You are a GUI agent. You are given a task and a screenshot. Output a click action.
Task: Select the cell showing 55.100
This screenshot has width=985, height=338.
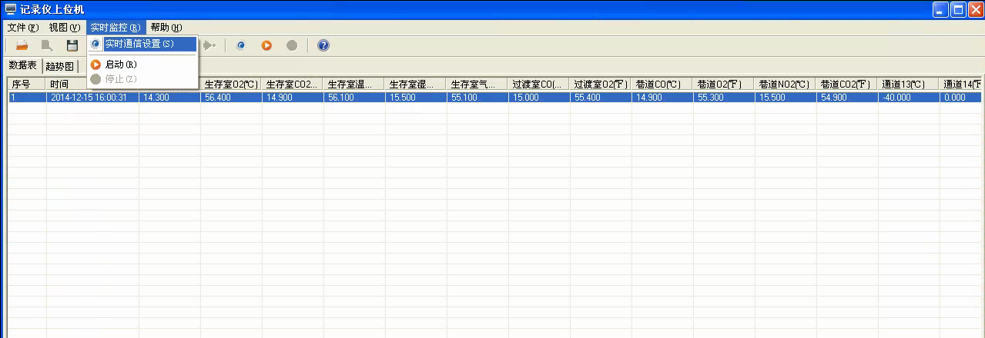point(477,98)
